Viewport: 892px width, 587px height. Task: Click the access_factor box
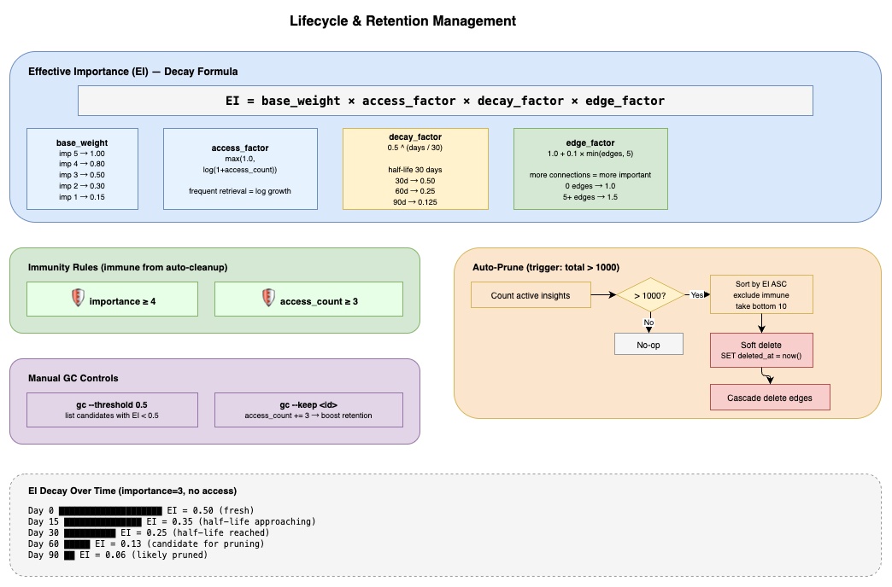point(240,169)
